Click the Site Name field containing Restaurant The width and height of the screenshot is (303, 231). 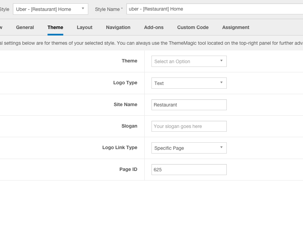click(189, 105)
